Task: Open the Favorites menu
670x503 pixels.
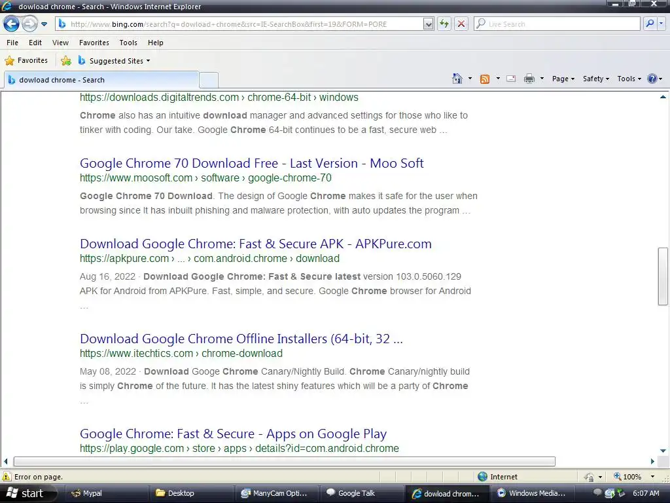Action: pos(94,43)
